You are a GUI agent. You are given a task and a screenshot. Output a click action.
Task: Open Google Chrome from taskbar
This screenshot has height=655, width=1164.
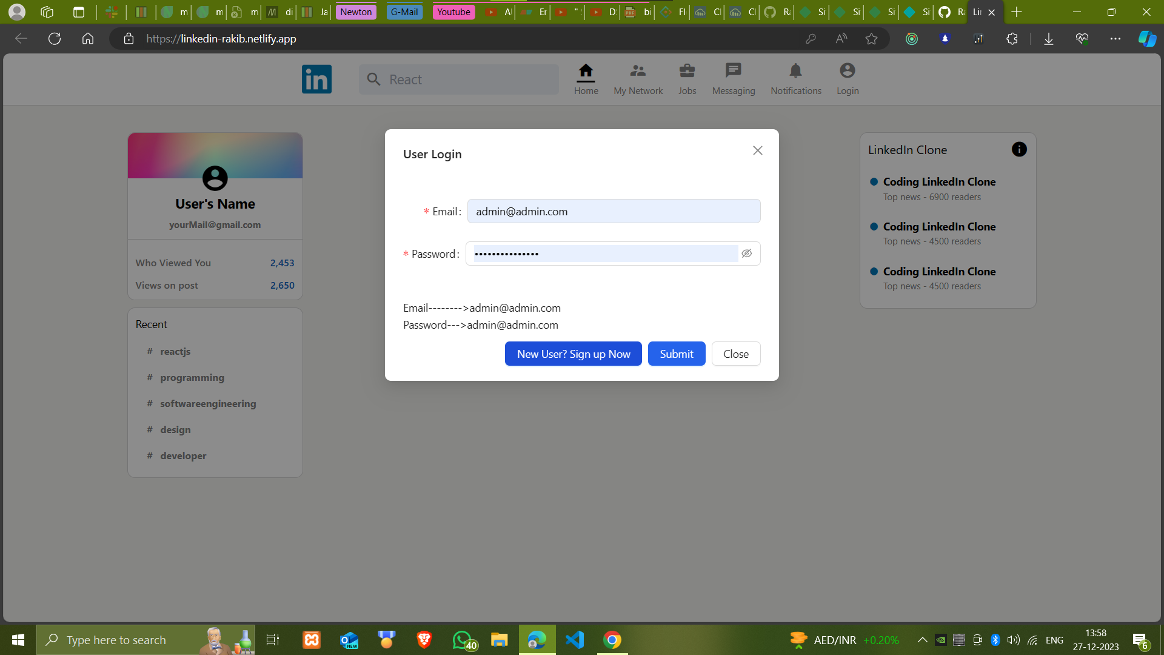[x=612, y=640]
